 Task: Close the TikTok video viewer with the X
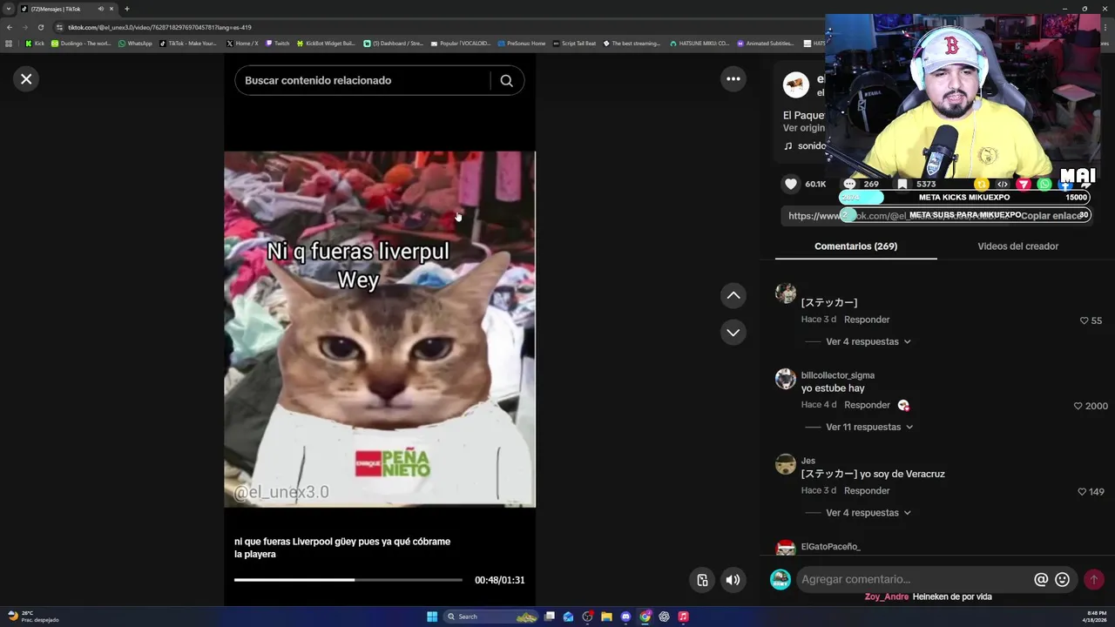click(26, 79)
